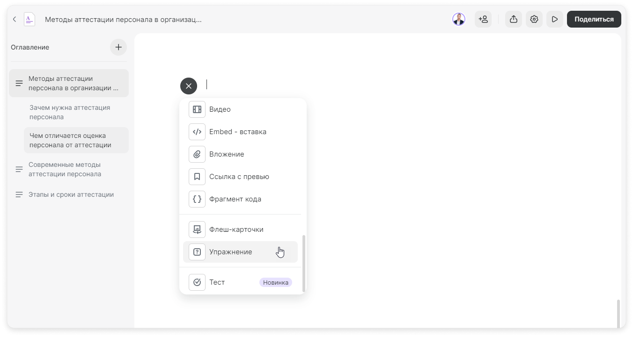Select Упражнение from the list
This screenshot has height=337, width=633.
pyautogui.click(x=240, y=252)
